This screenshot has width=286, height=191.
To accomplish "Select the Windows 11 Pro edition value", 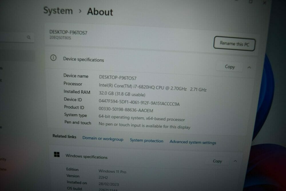I will tap(112, 171).
